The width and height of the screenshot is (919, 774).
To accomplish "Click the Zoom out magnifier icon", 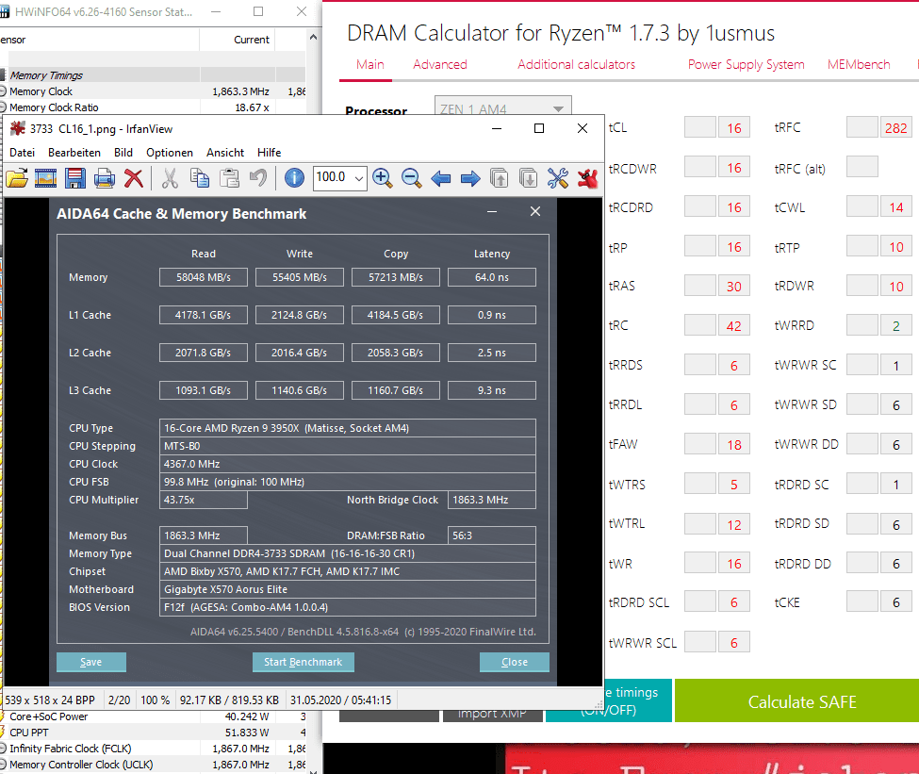I will point(412,177).
